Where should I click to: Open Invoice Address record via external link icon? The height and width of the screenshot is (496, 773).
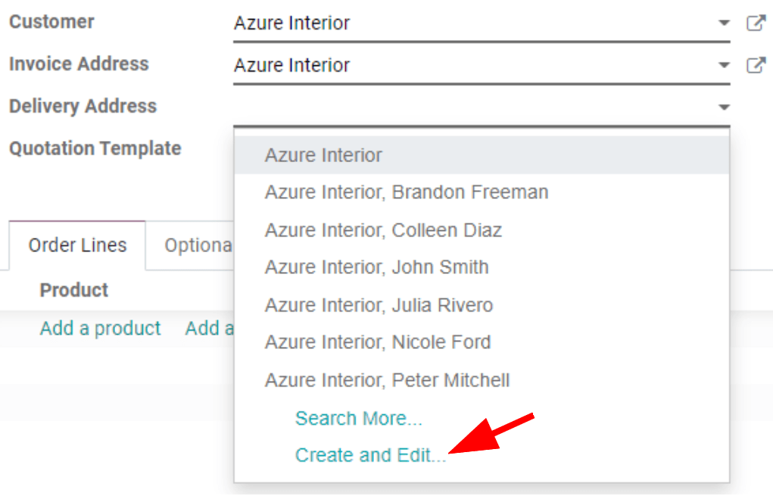756,65
